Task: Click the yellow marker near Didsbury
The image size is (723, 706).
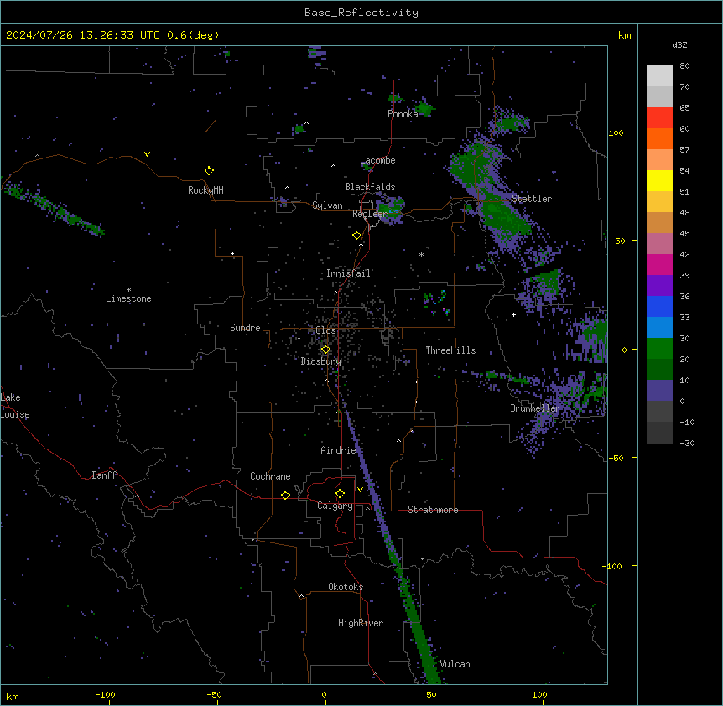Action: pos(325,350)
